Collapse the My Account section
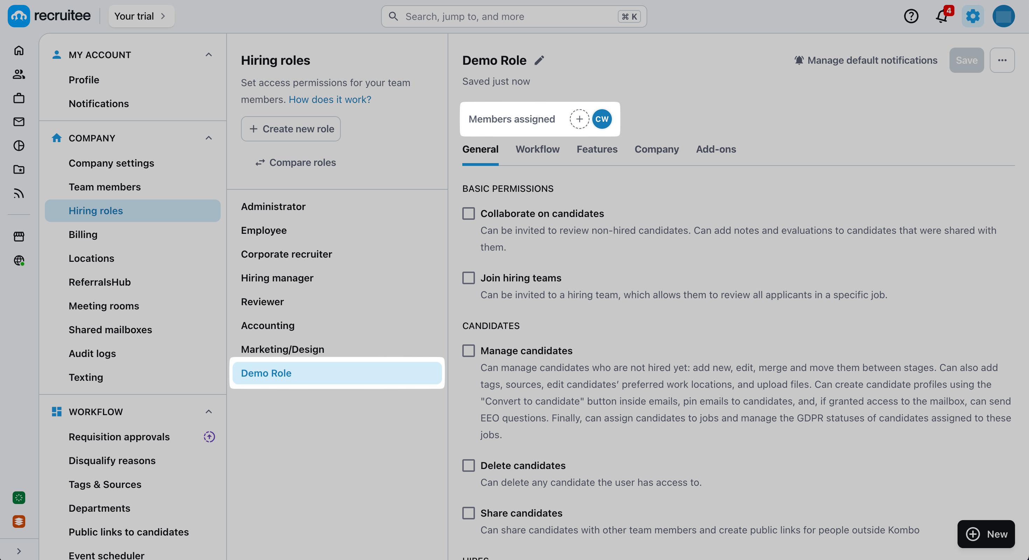Image resolution: width=1029 pixels, height=560 pixels. click(208, 55)
